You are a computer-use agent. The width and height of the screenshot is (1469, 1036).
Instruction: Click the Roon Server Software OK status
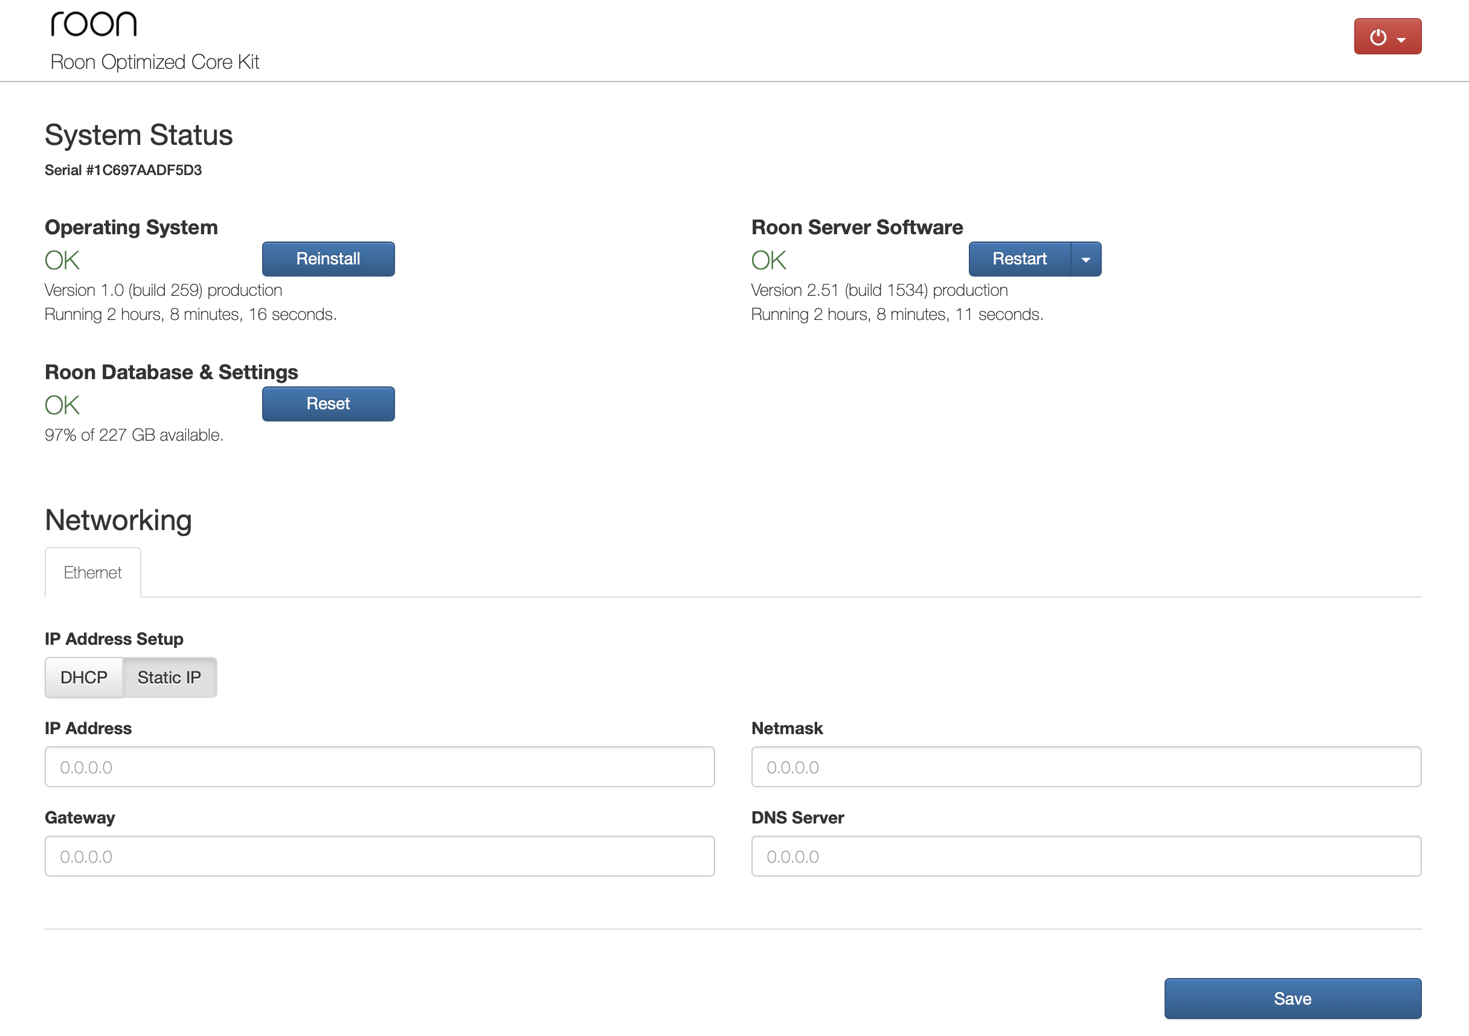[768, 260]
